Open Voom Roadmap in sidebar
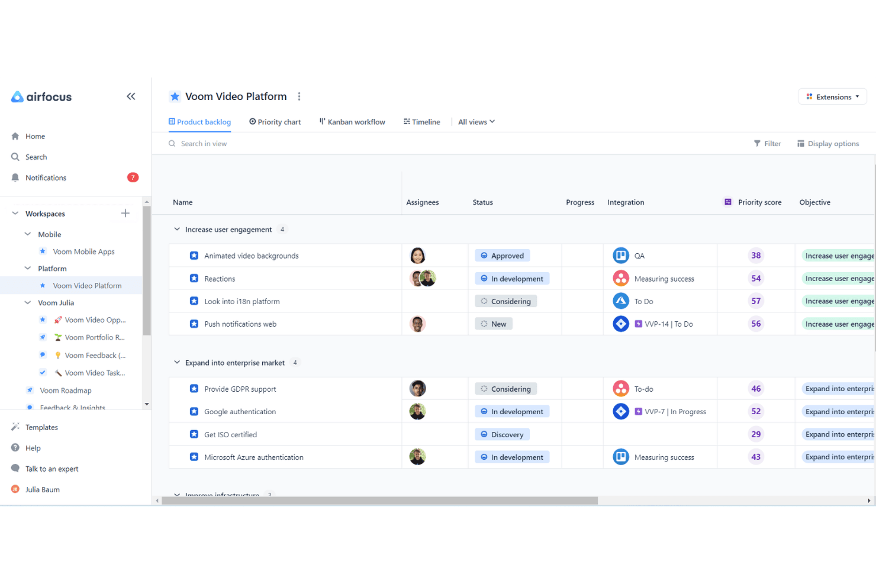Image resolution: width=876 pixels, height=584 pixels. 65,391
